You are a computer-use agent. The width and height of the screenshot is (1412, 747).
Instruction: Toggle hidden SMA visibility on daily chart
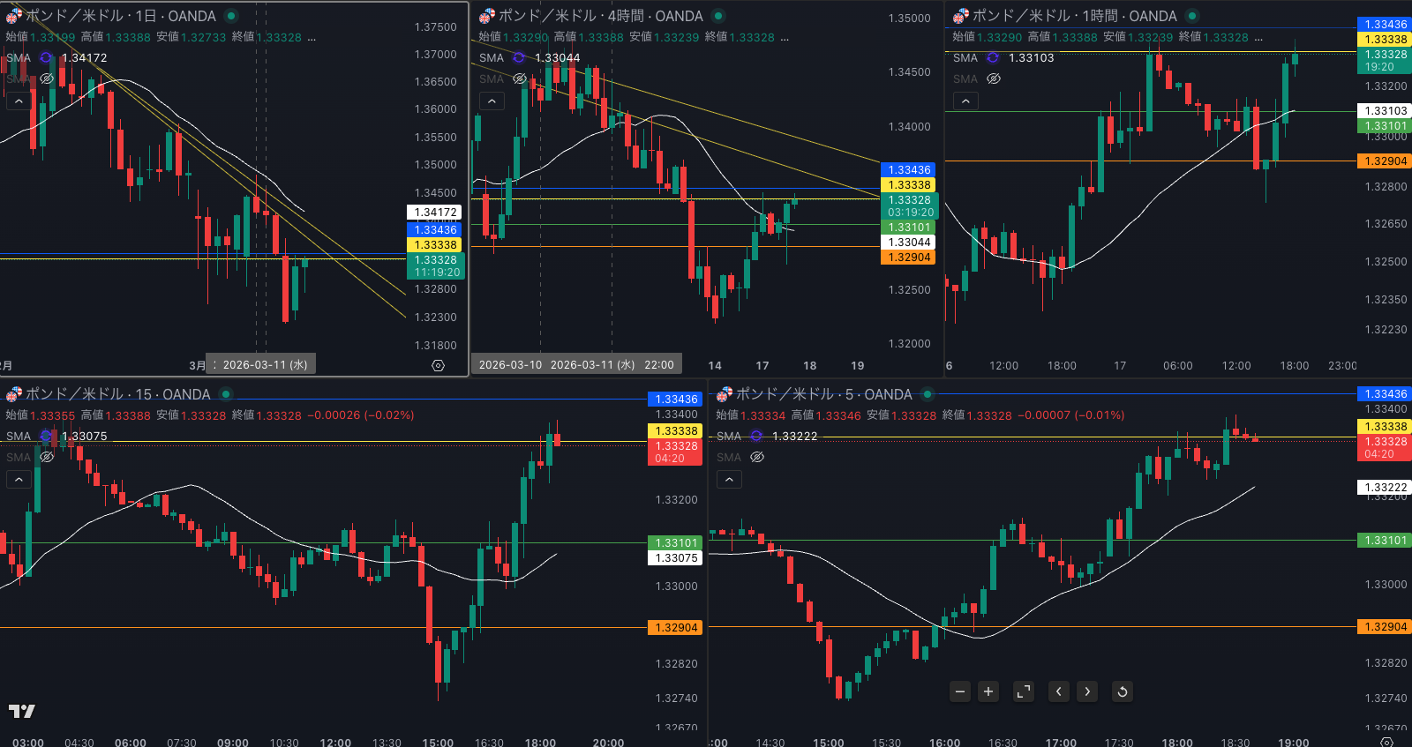pyautogui.click(x=47, y=79)
